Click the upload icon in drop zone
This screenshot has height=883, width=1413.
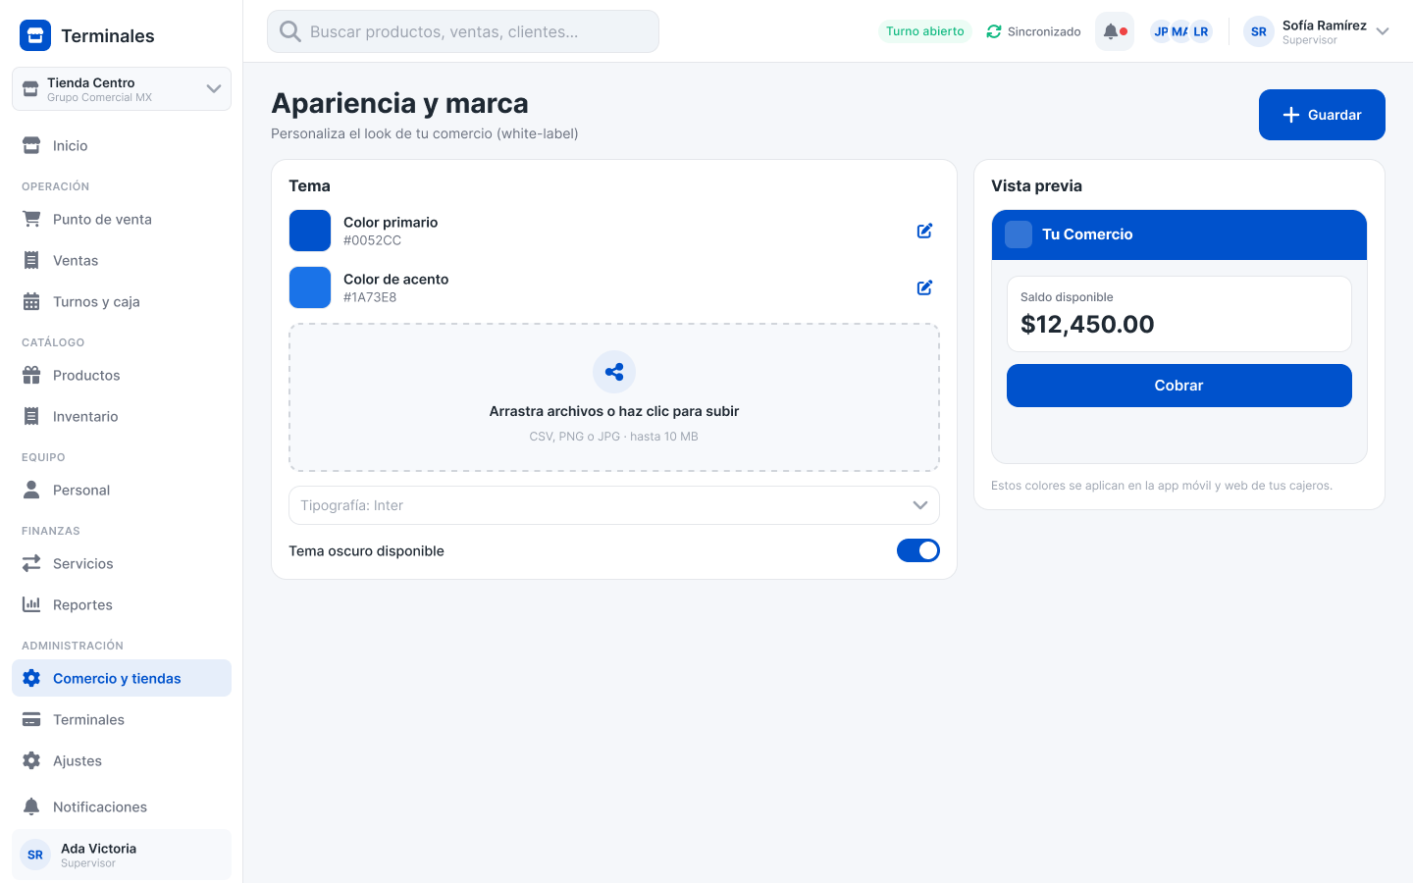click(614, 372)
